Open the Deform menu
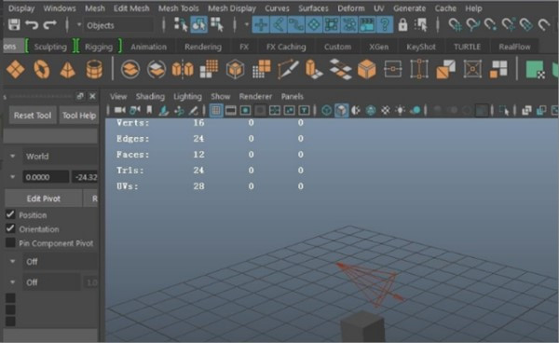 click(351, 8)
